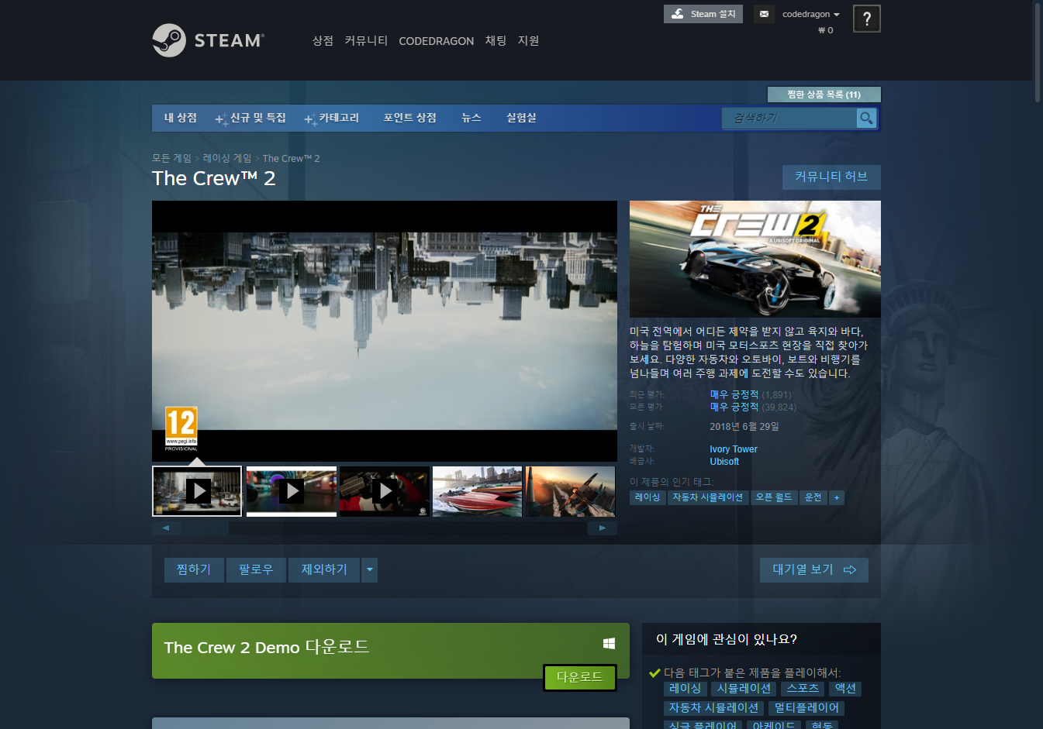Click the right arrow of the thumbnail strip
The width and height of the screenshot is (1043, 729).
pos(603,528)
